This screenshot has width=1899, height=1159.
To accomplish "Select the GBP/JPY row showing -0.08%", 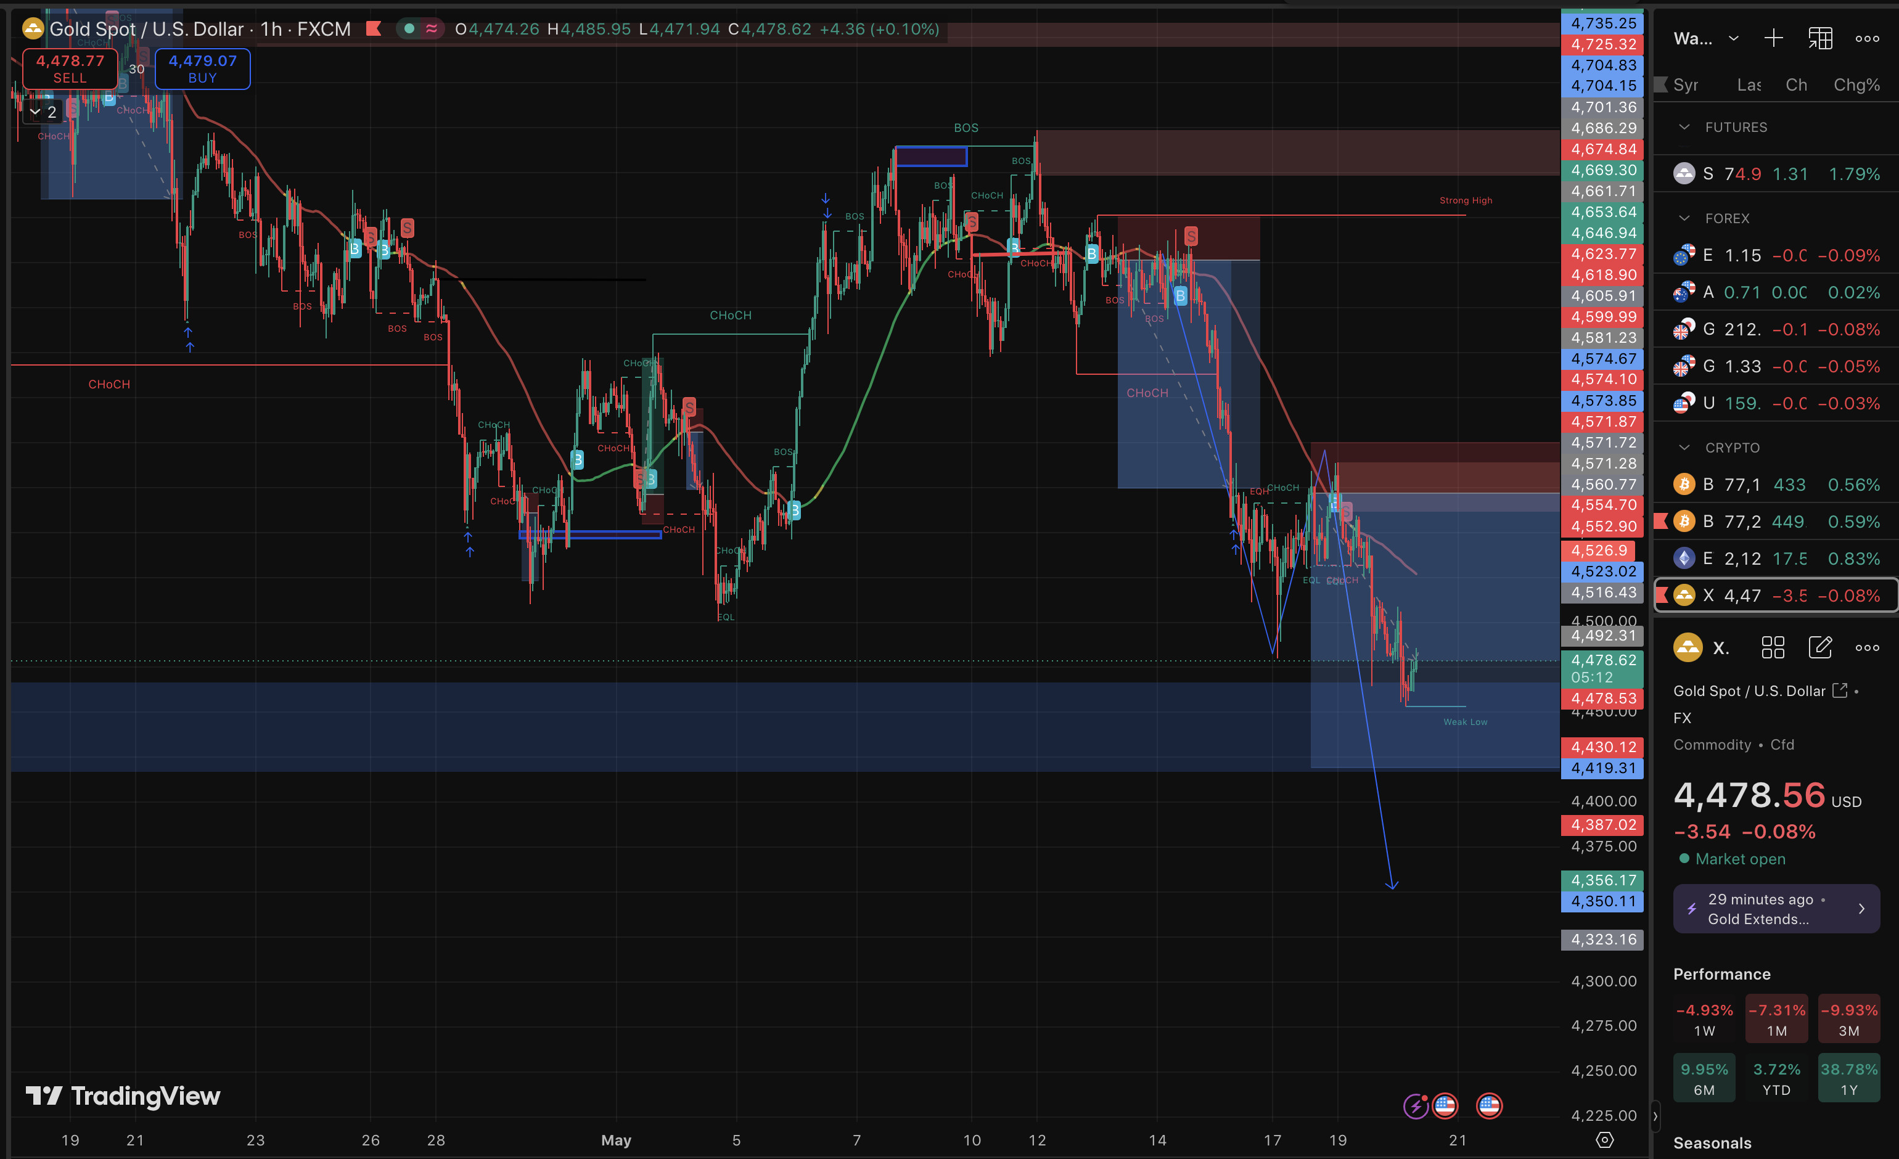I will point(1776,329).
